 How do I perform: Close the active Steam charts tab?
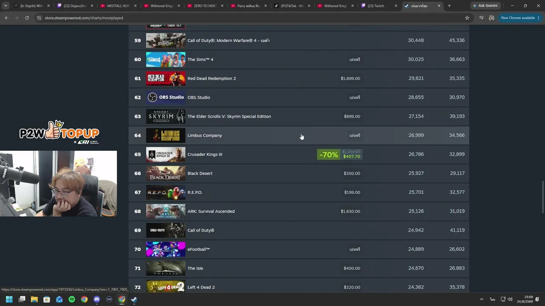point(439,6)
